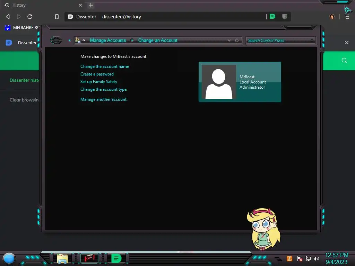Click the MrBeast account name text
Viewport: 355px width, 266px height.
(x=247, y=77)
